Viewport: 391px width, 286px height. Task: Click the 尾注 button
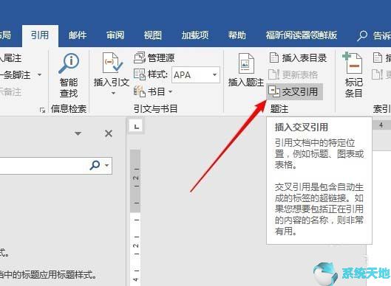click(10, 58)
